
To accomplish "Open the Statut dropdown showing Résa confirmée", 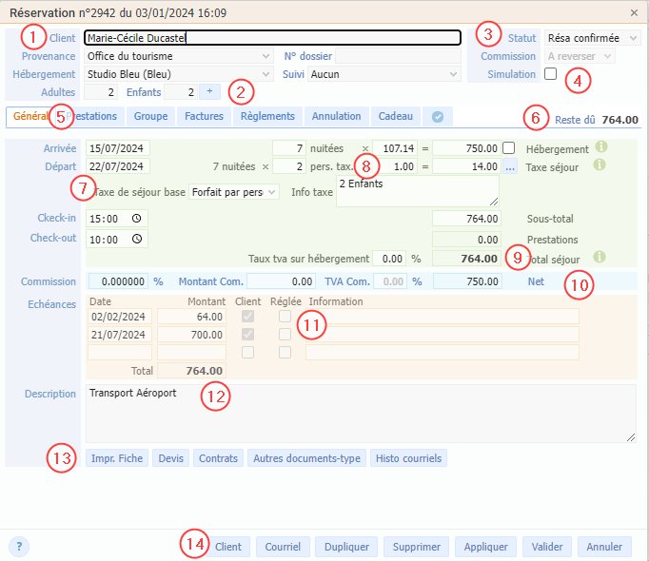I will (x=592, y=38).
